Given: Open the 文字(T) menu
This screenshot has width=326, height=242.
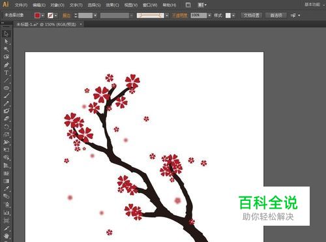Looking at the screenshot, I should [76, 5].
